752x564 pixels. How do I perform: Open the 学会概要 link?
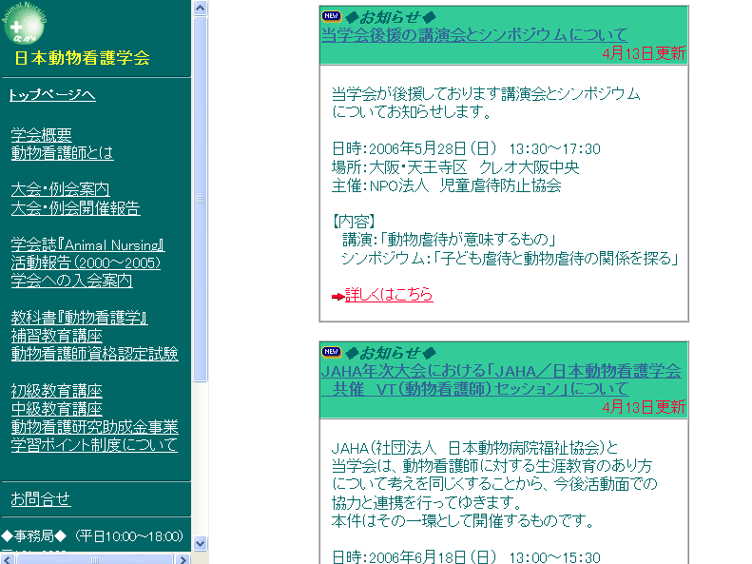(41, 135)
